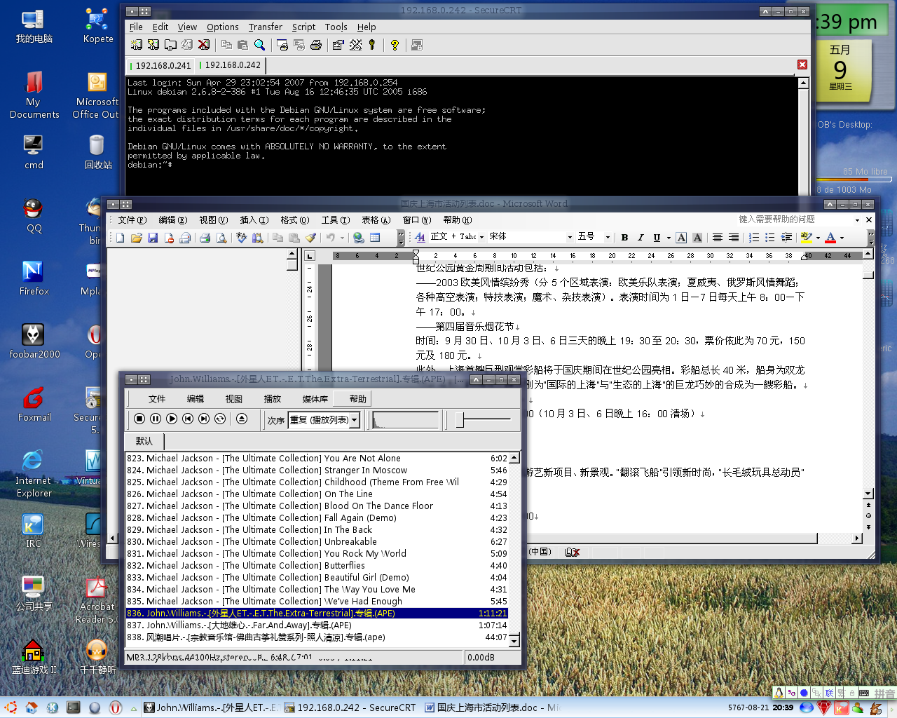Click the Format Painter brush in Word

click(x=310, y=238)
